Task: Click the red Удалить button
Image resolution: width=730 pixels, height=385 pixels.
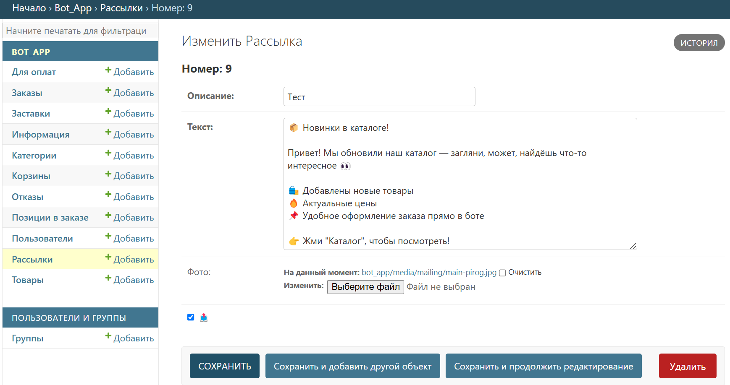Action: click(x=688, y=366)
